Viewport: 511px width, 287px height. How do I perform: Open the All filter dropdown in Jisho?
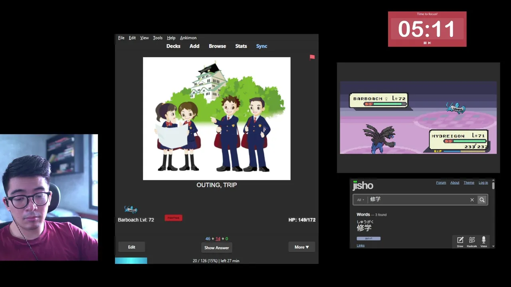coord(360,200)
